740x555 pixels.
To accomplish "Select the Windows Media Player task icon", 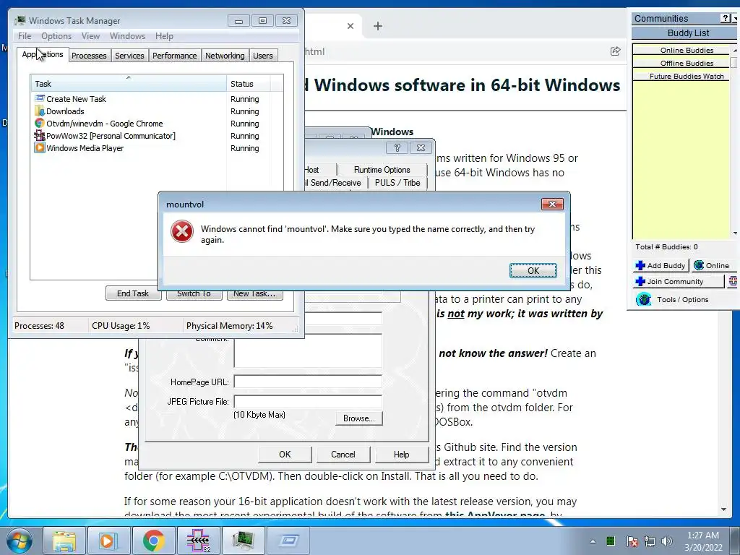I will (40, 147).
